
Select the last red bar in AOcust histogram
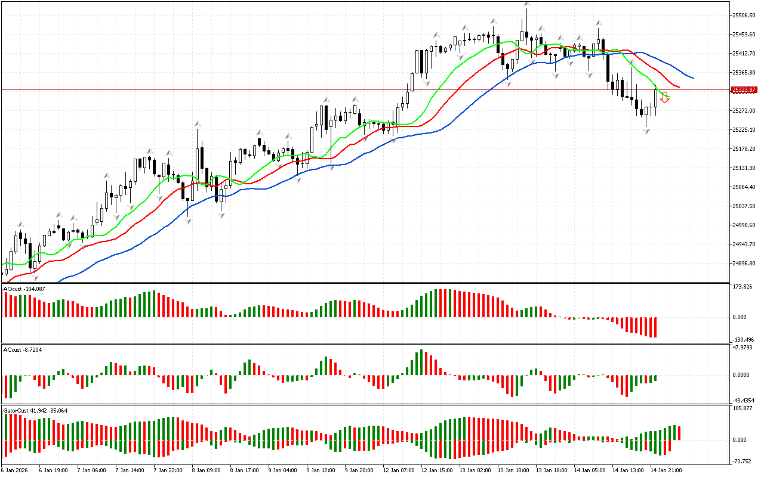point(655,327)
